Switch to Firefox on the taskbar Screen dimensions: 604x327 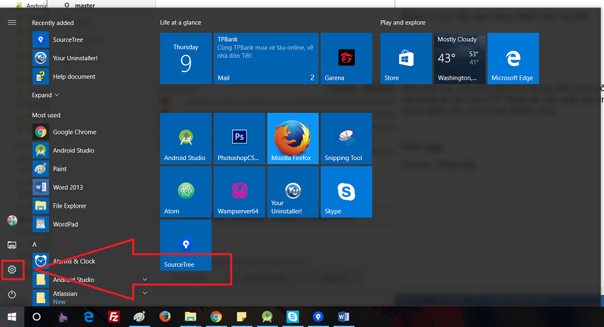165,316
